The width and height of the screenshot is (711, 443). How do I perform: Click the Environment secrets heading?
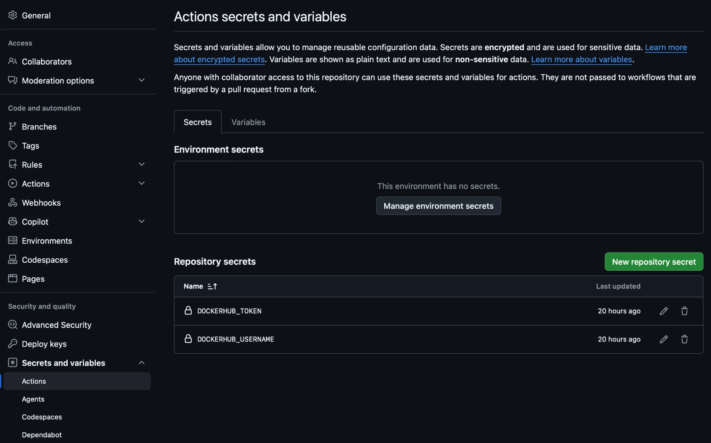[218, 149]
